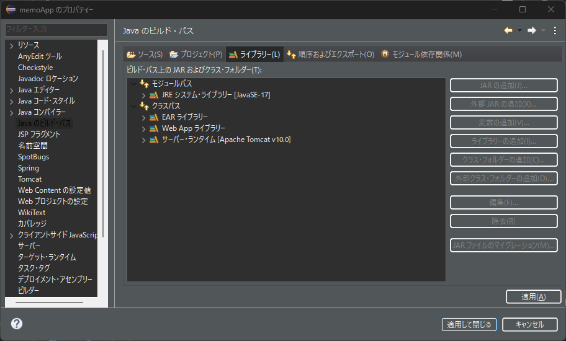The width and height of the screenshot is (566, 341).
Task: Open the 順序およびエクスポート(O) tab
Action: tap(331, 55)
